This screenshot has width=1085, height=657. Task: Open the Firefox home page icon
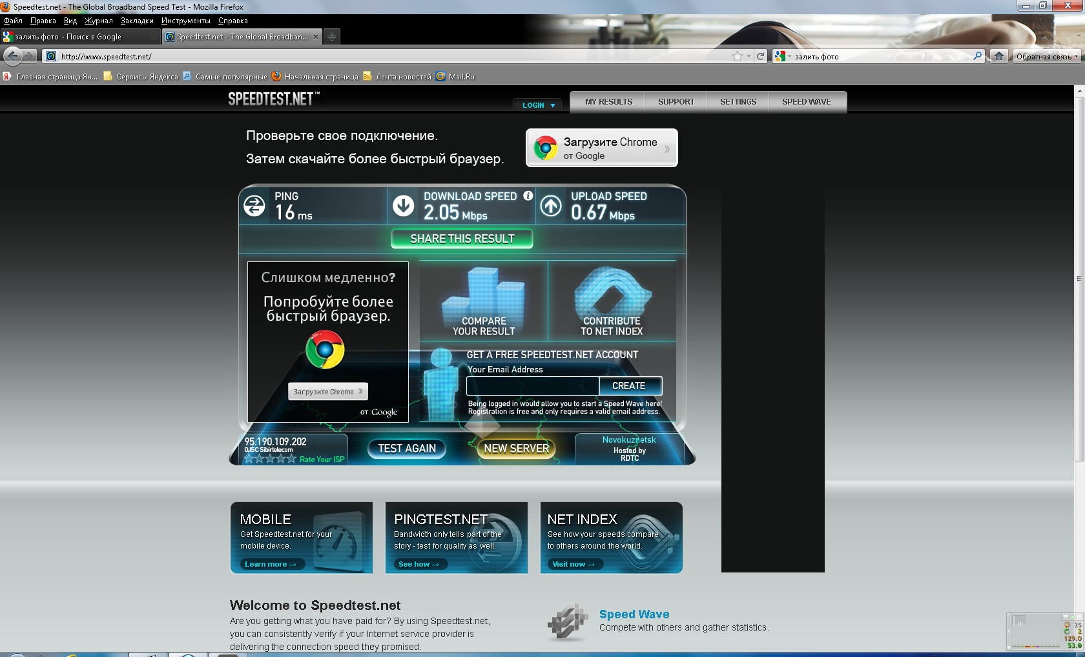(998, 56)
